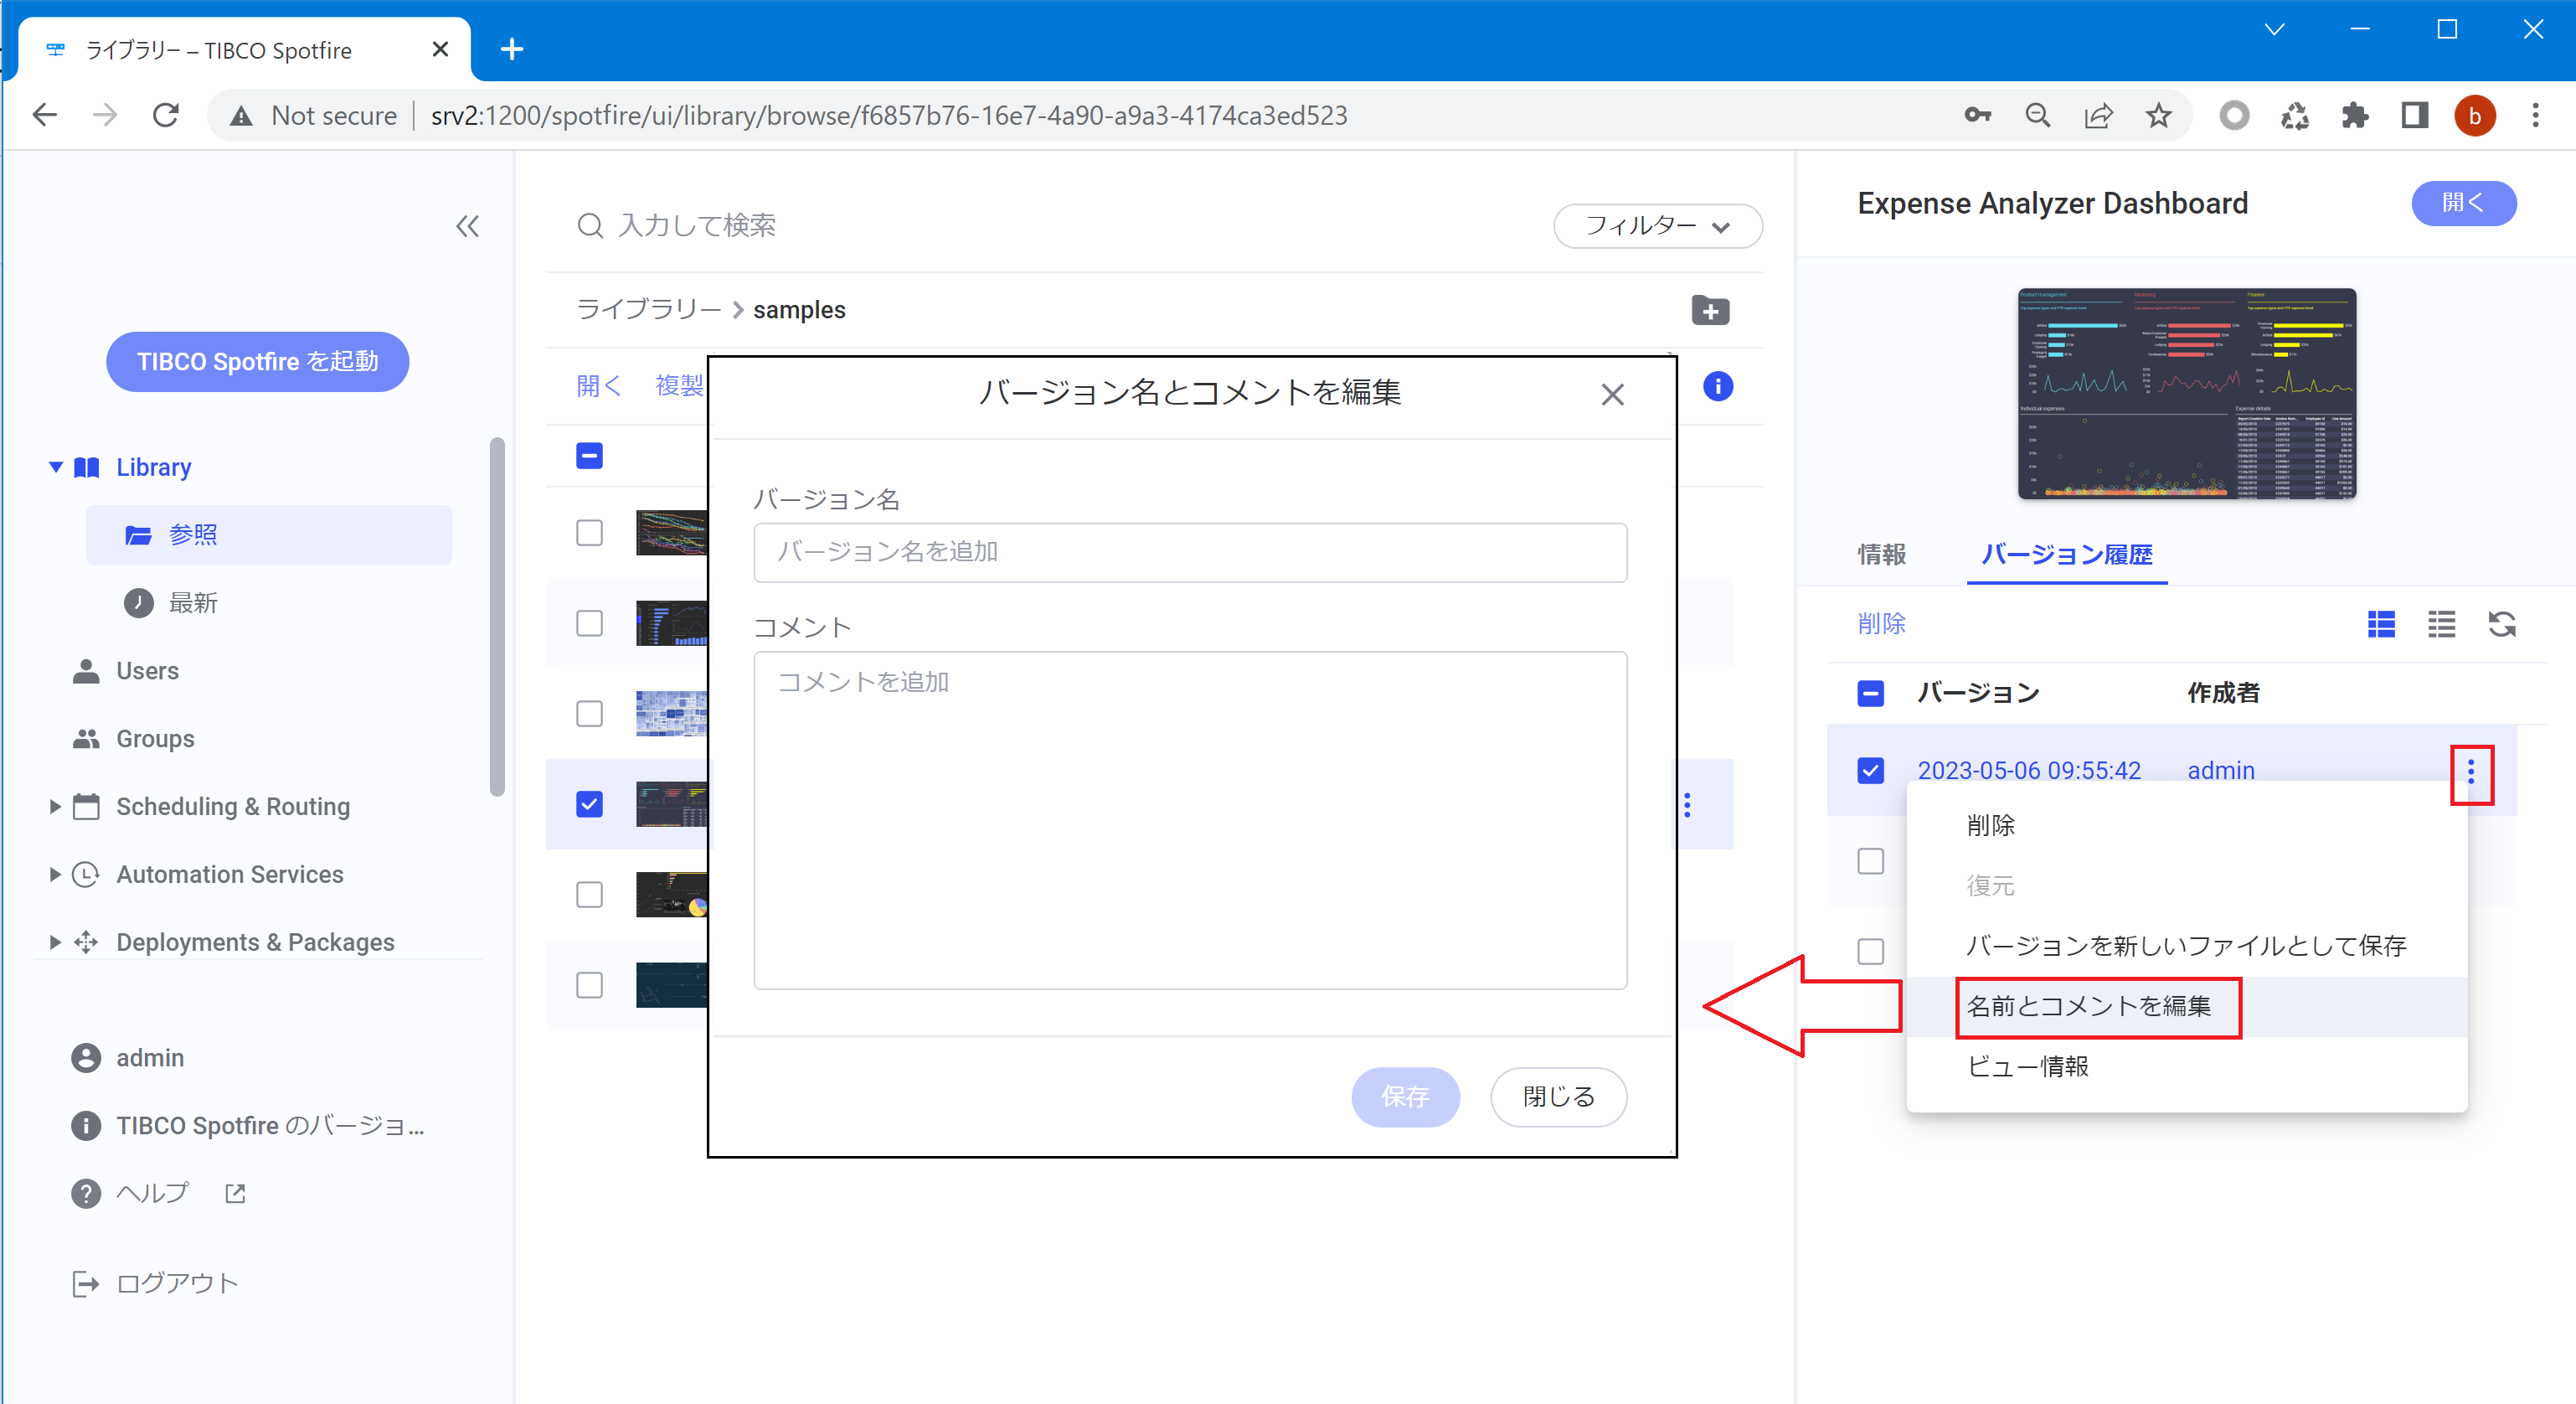Collapse the Library tree node
The width and height of the screenshot is (2576, 1404).
tap(56, 467)
